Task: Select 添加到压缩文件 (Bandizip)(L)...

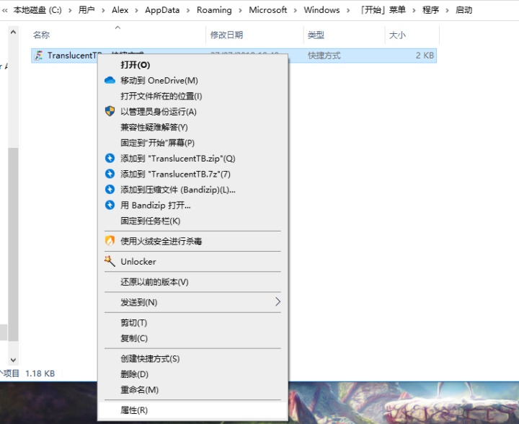Action: 192,190
